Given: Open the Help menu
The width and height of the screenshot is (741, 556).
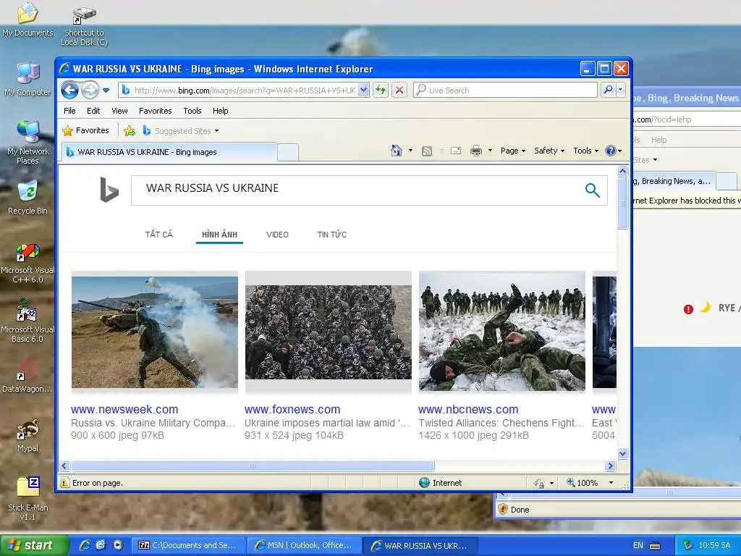Looking at the screenshot, I should (220, 111).
